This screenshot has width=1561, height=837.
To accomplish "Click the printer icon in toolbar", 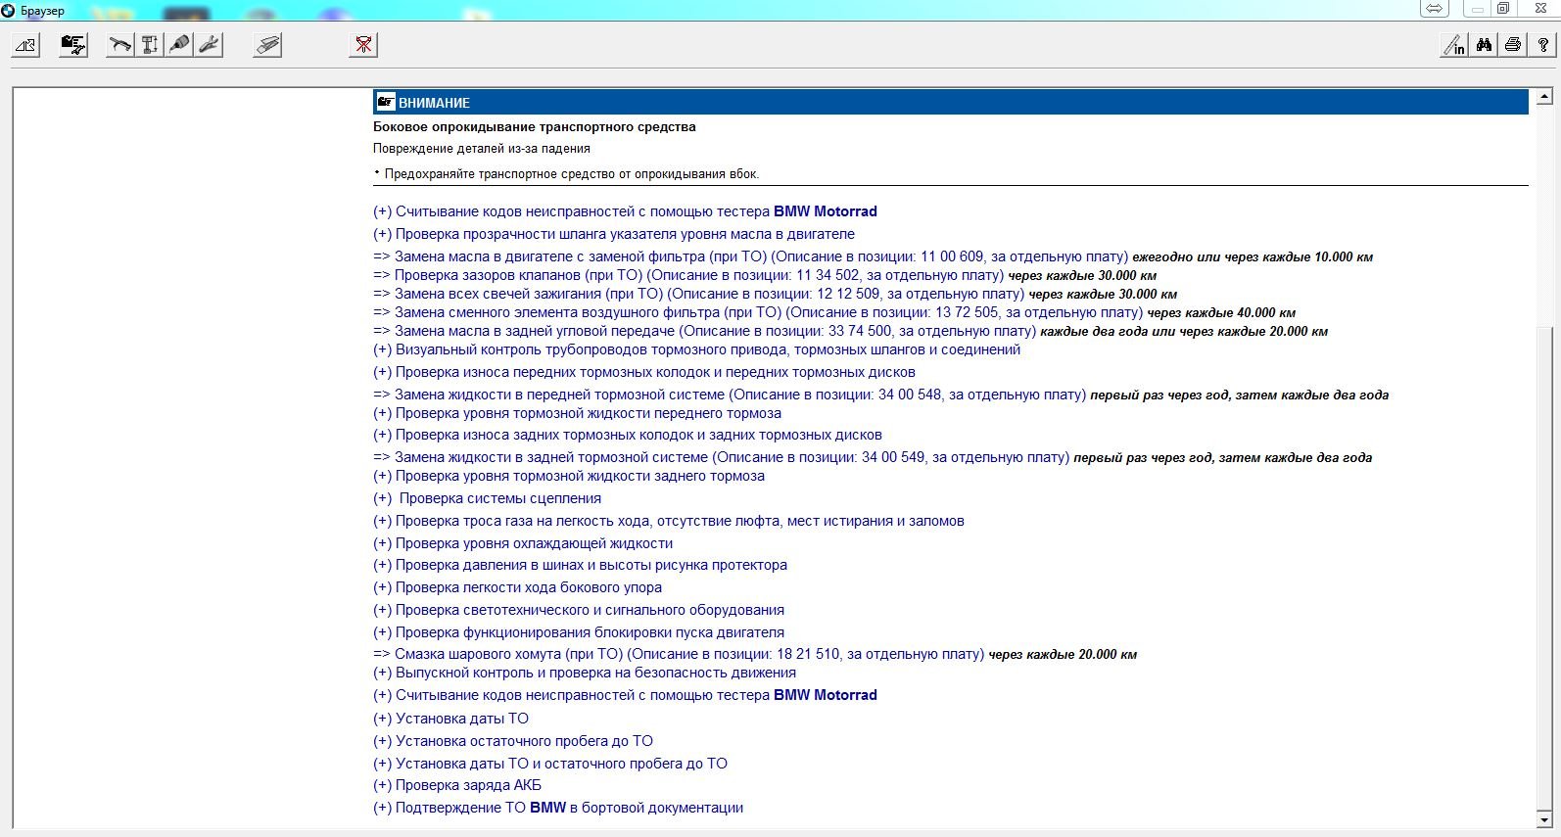I will click(1513, 45).
